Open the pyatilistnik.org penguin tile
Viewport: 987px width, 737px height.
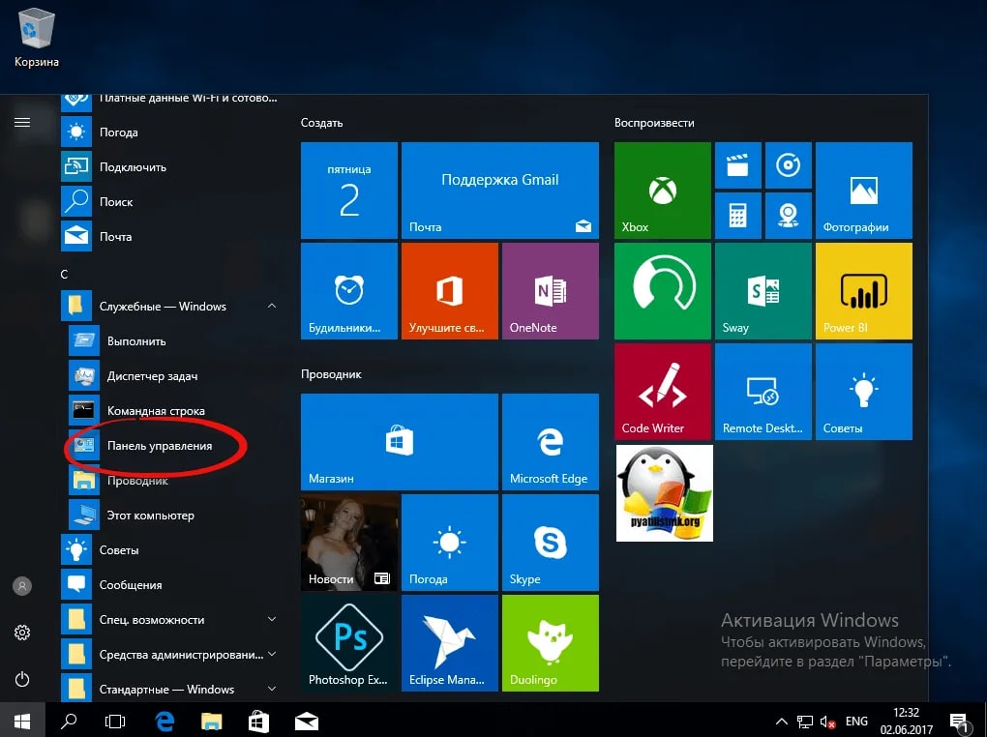click(x=664, y=493)
